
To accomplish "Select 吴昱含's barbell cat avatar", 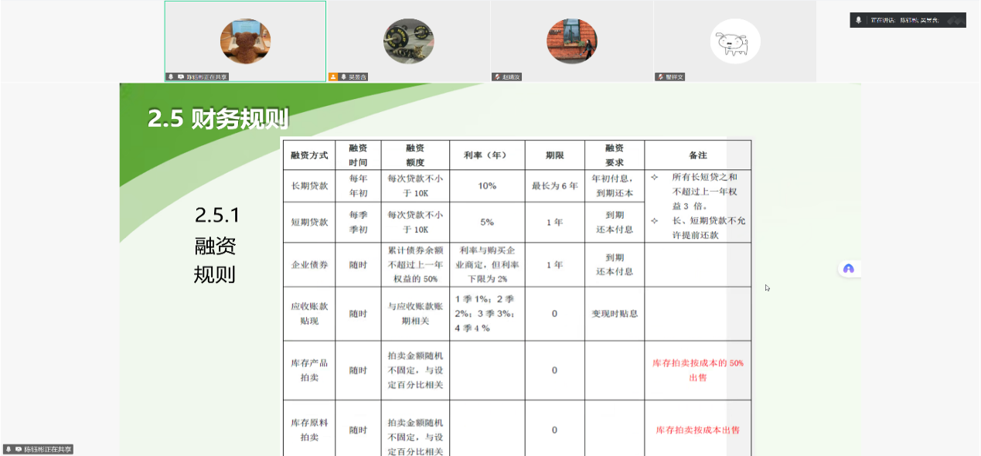I will click(409, 41).
